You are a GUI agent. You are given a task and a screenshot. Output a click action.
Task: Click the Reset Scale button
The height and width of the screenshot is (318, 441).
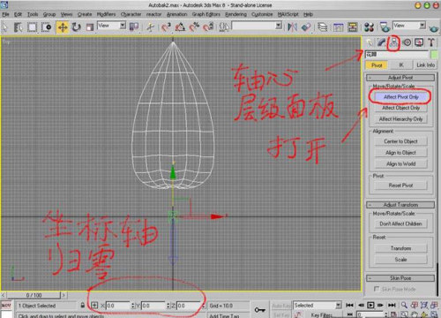click(401, 260)
